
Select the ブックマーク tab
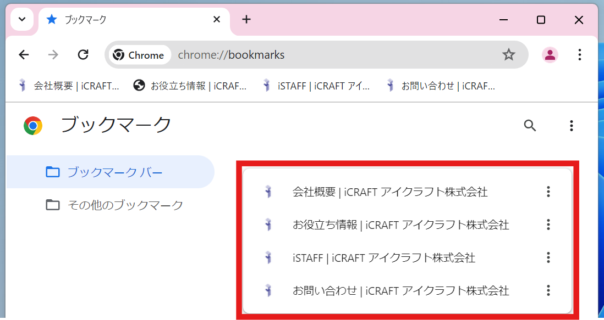click(x=134, y=21)
